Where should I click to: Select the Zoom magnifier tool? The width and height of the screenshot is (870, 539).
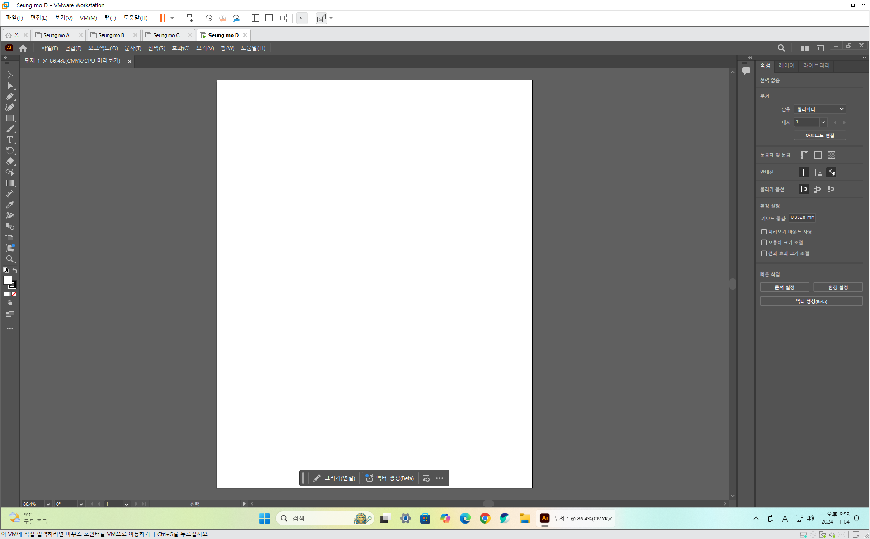tap(10, 259)
